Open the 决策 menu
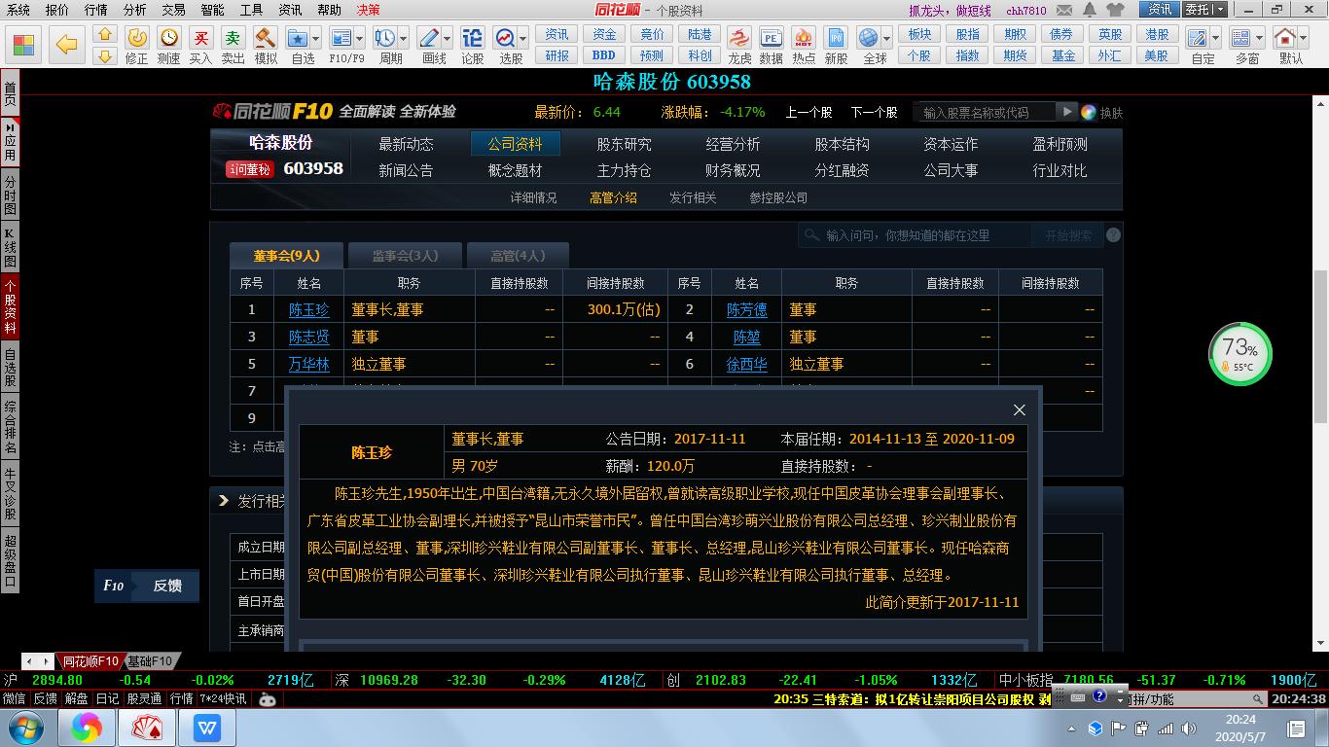This screenshot has width=1329, height=747. point(368,10)
